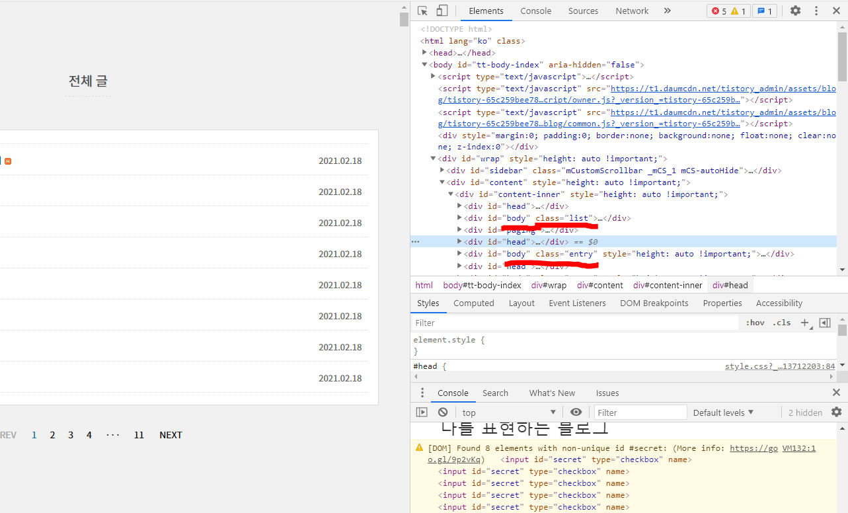Open the style.css source link
Image resolution: width=848 pixels, height=513 pixels.
[x=780, y=366]
